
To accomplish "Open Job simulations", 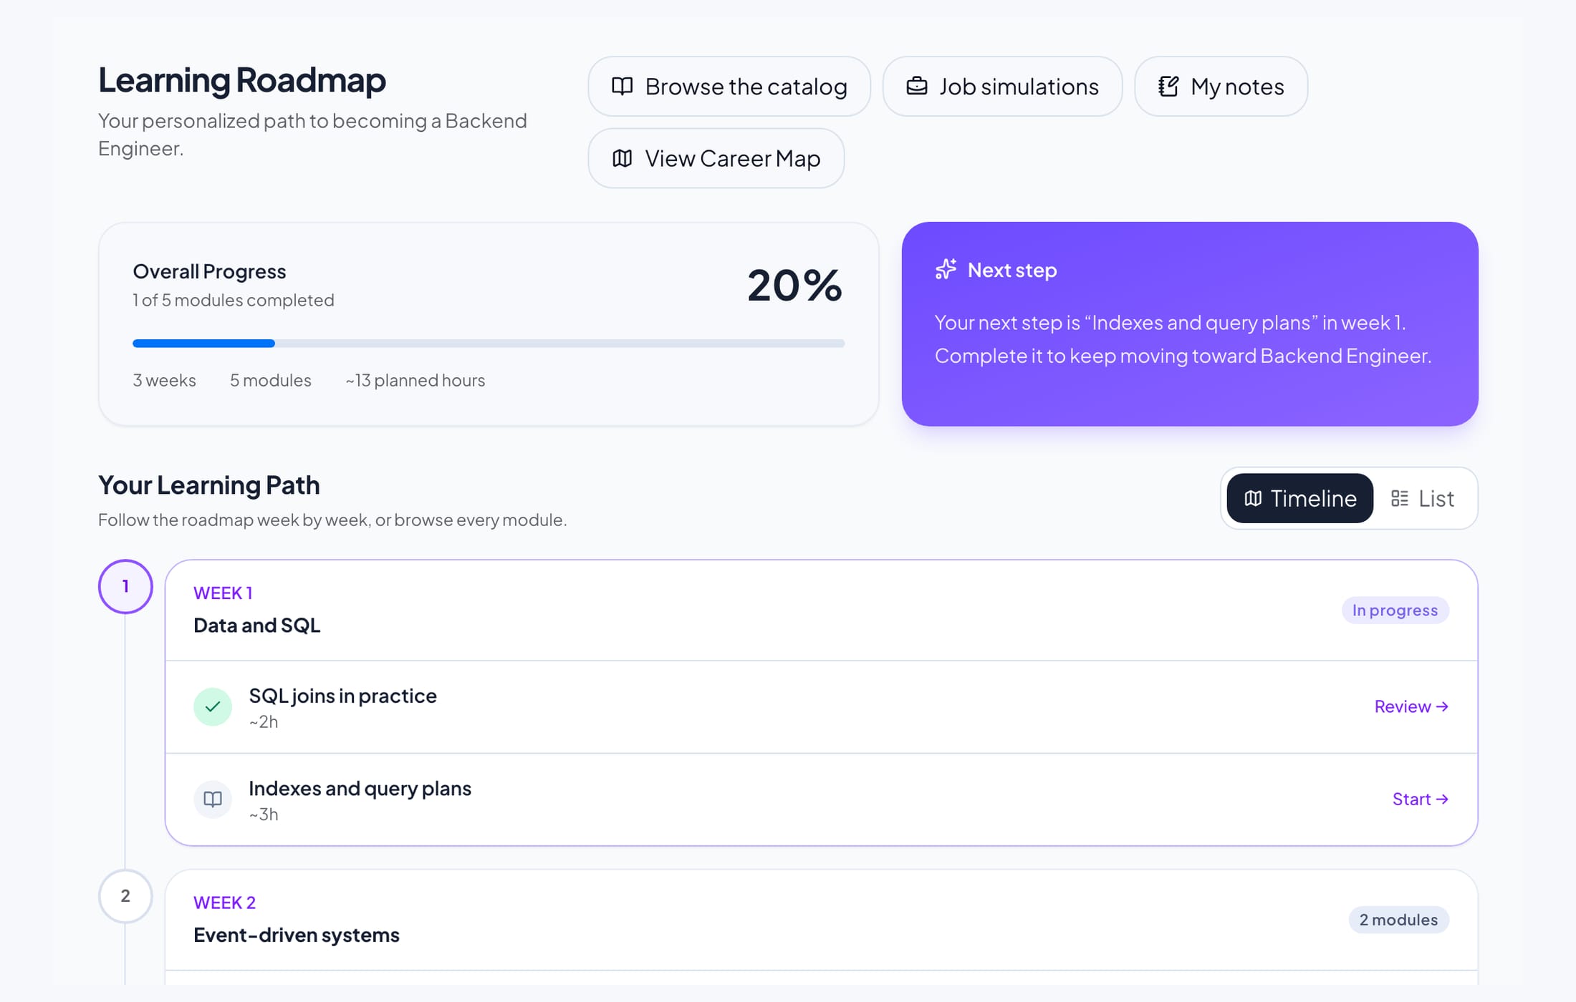I will pos(1002,87).
